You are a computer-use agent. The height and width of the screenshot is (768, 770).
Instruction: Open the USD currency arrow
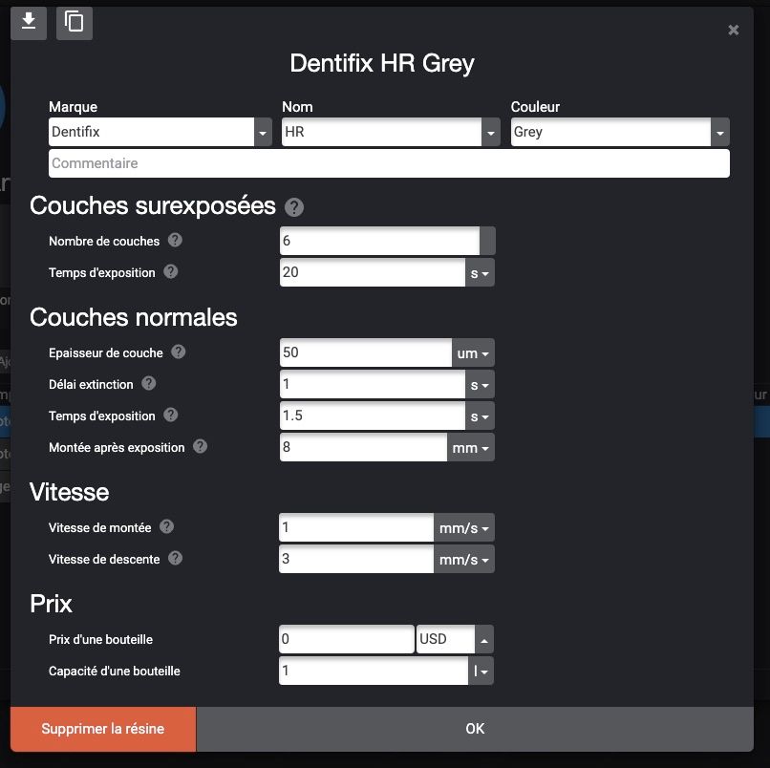484,639
